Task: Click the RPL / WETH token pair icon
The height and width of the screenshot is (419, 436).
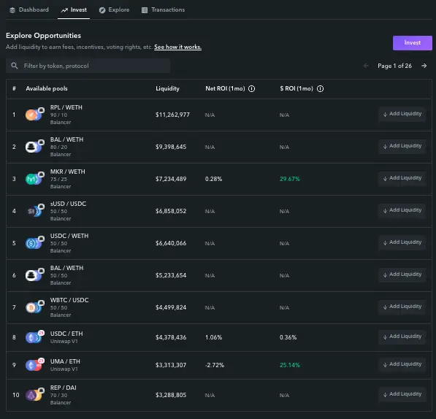Action: pos(35,114)
